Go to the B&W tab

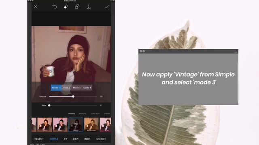76,139
